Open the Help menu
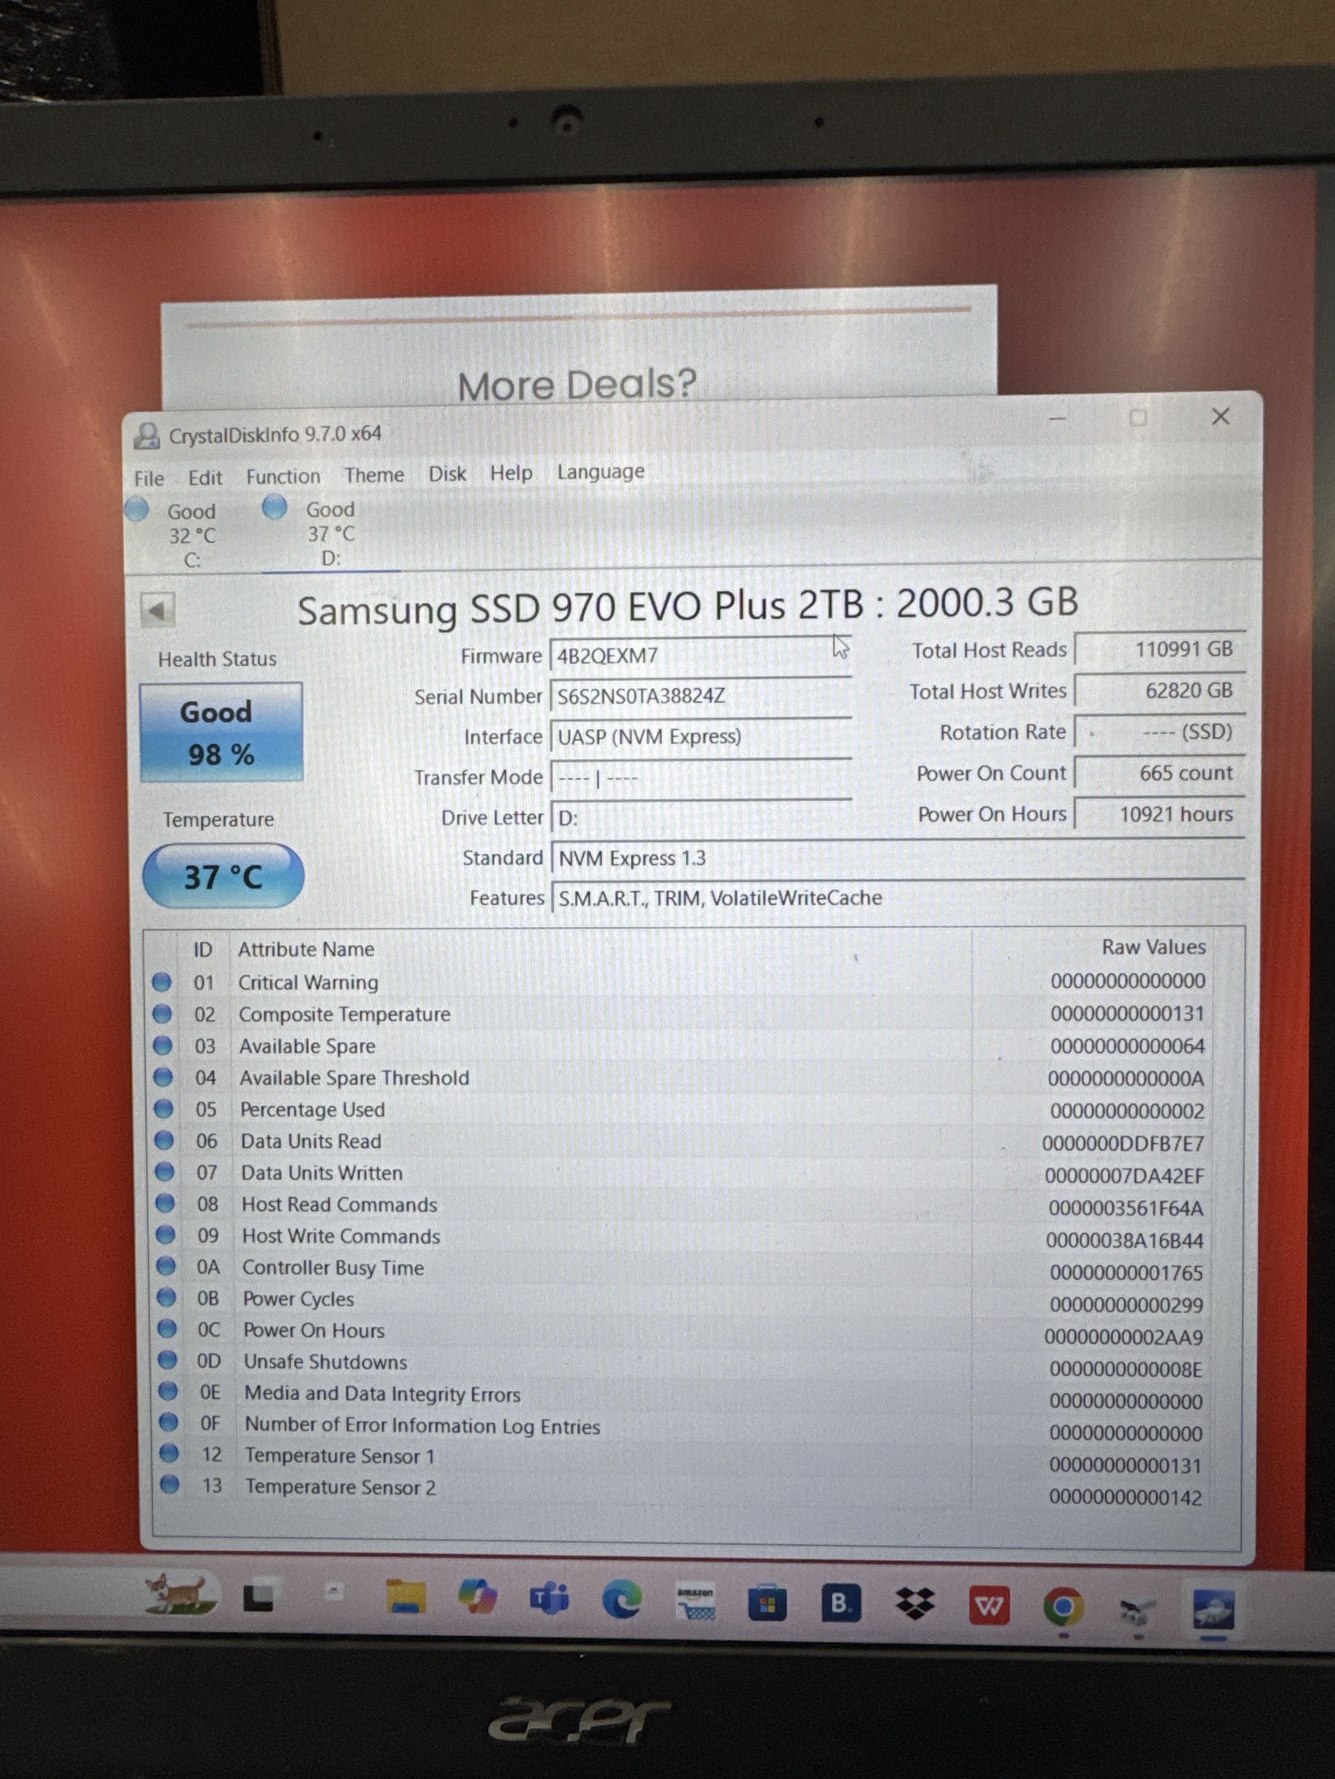 click(x=511, y=473)
